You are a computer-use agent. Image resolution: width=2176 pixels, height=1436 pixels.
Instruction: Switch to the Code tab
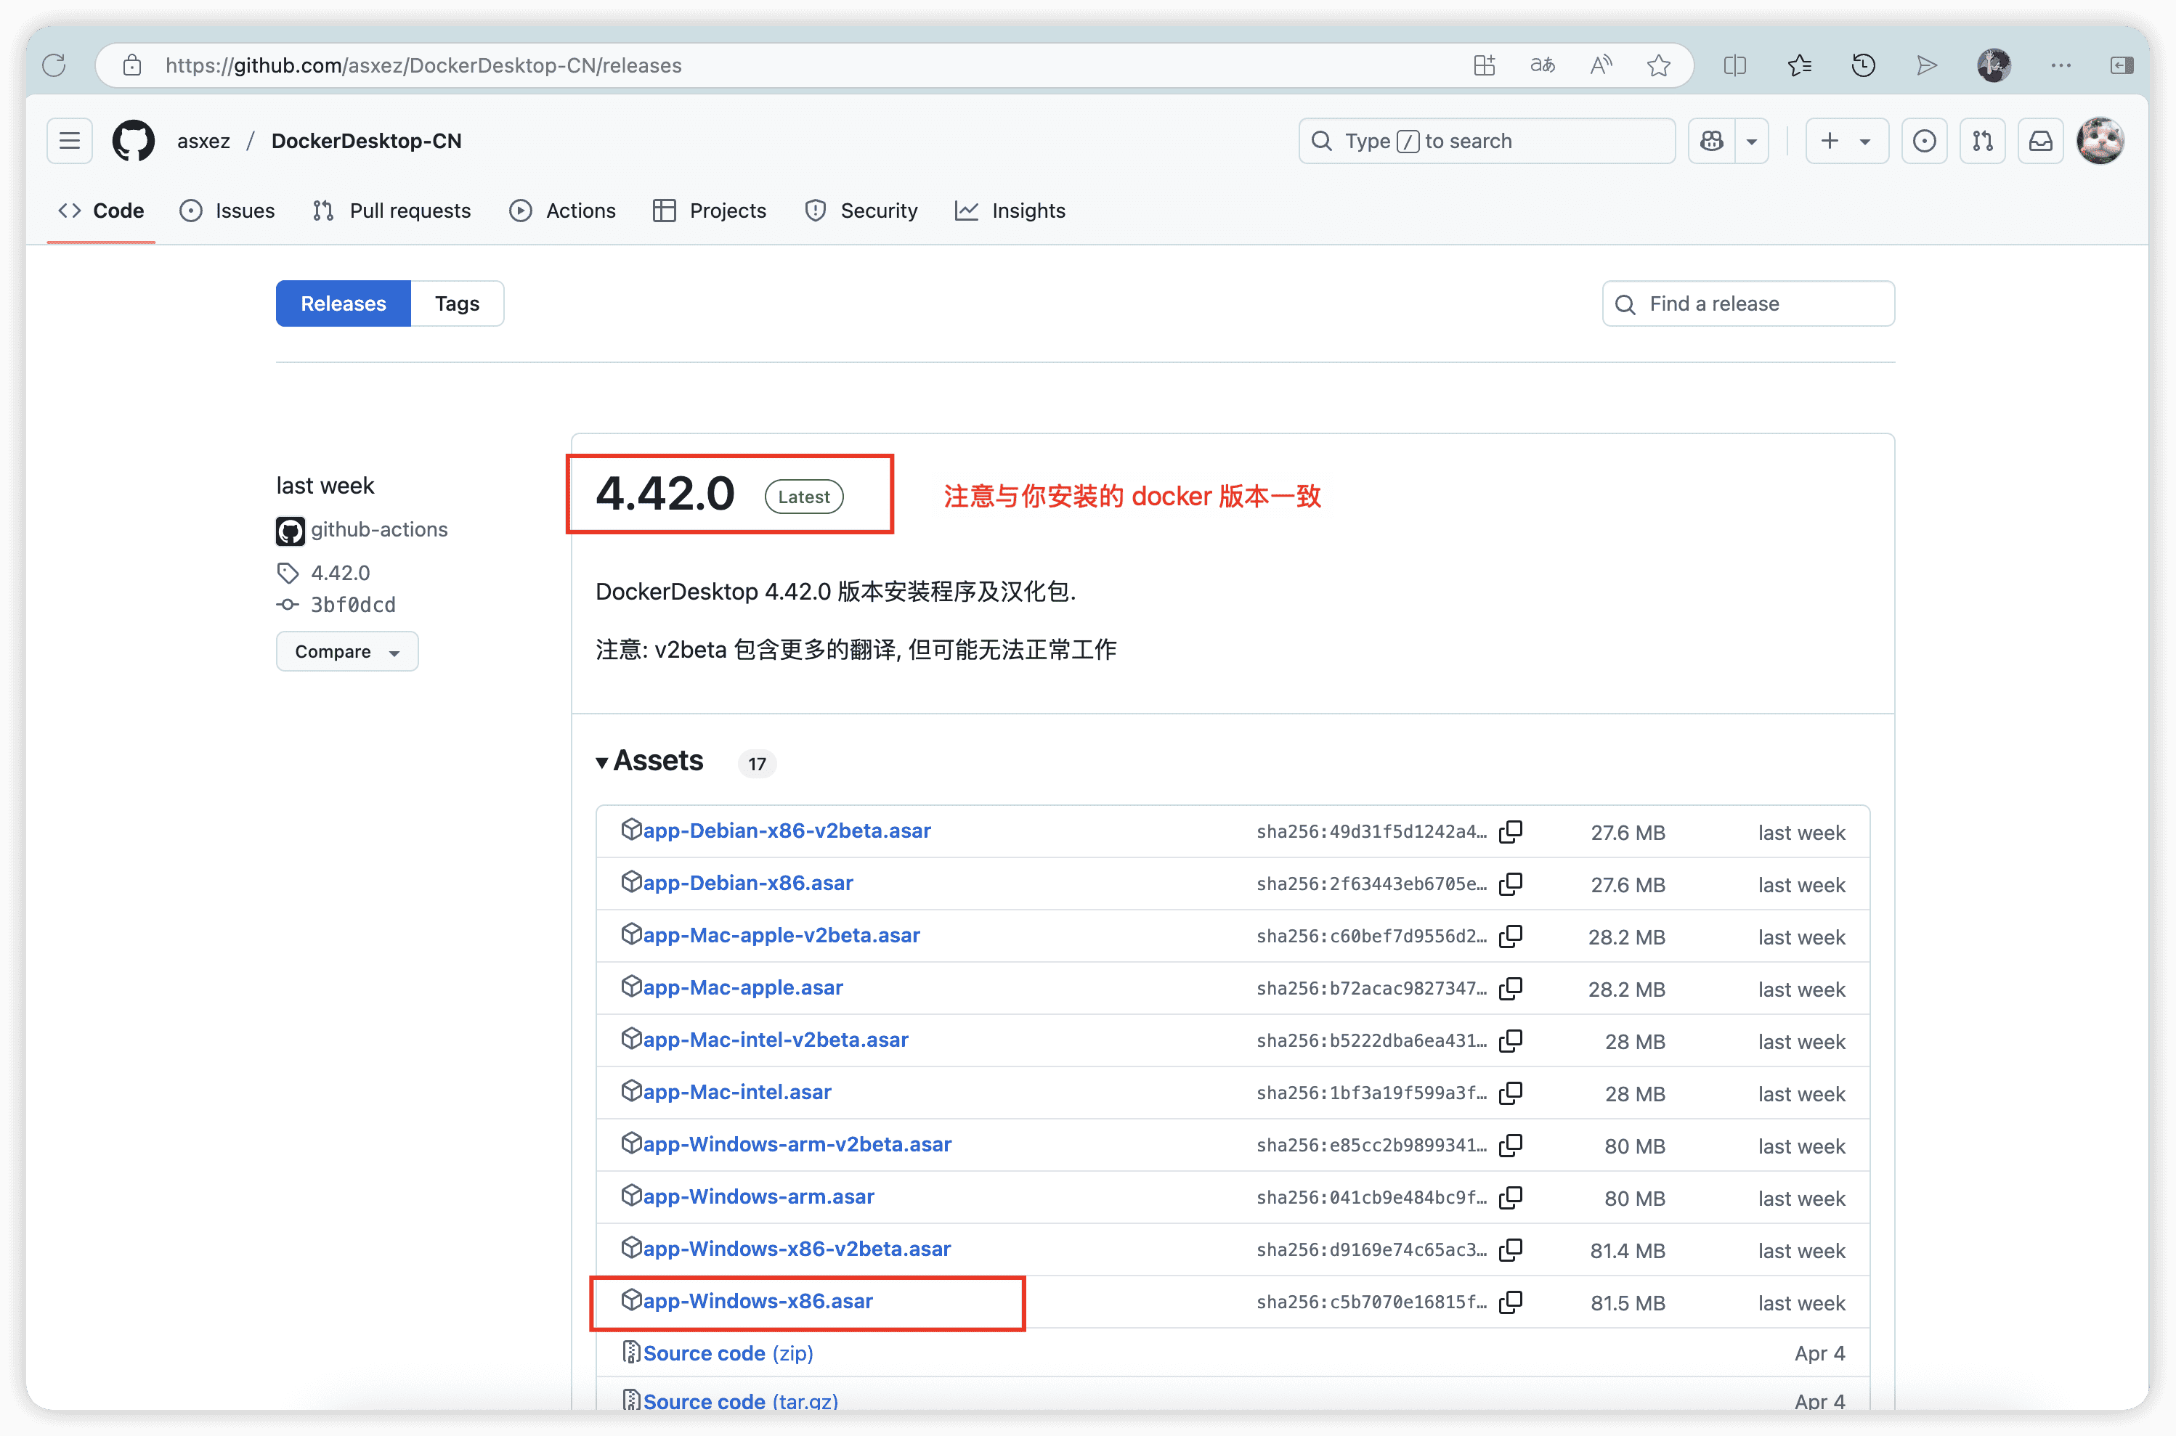101,211
